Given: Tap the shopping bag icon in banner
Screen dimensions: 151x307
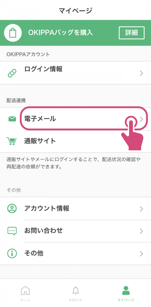Looking at the screenshot, I should point(13,33).
